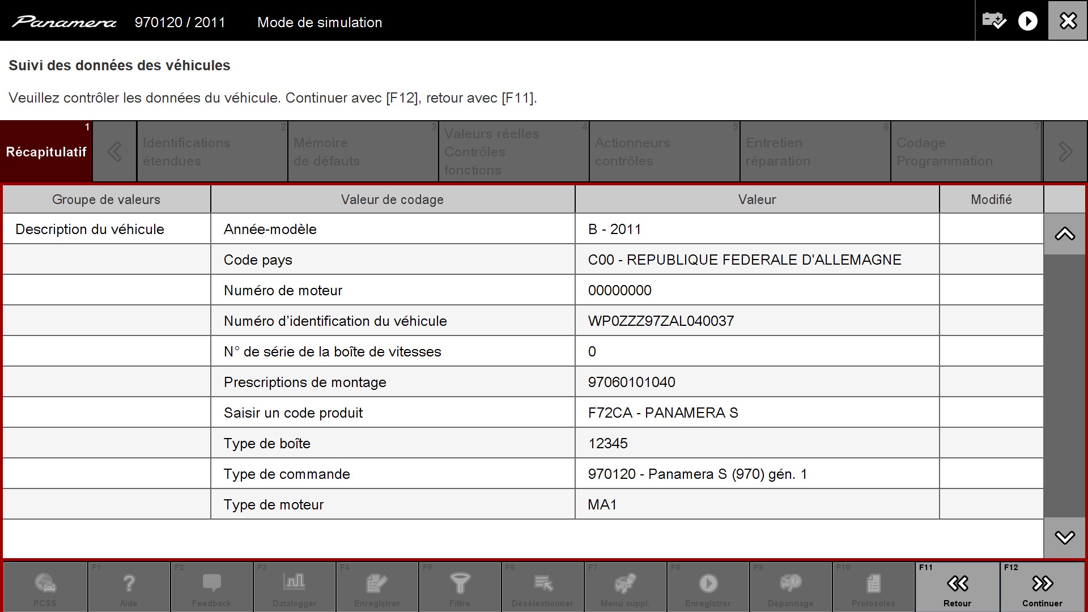This screenshot has height=612, width=1088.
Task: Open Valeurs réelles Contrôles fonctions tab
Action: pyautogui.click(x=514, y=151)
